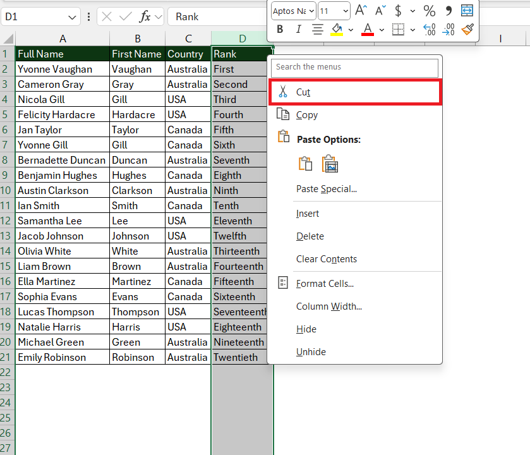Decrease font size with the Shrink Font icon

380,10
